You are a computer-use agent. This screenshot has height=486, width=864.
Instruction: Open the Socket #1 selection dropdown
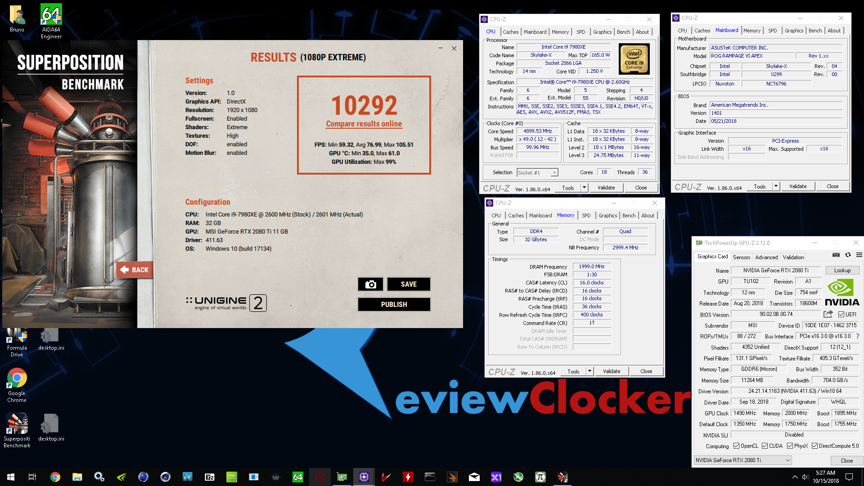tap(537, 172)
